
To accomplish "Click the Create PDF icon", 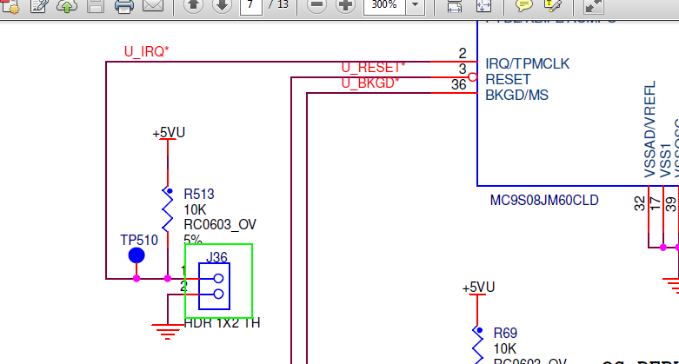I will 10,6.
